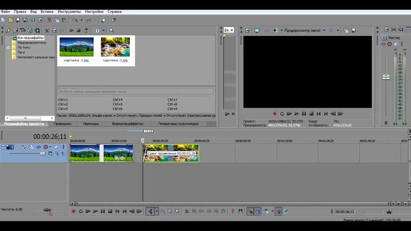Toggle preview on external monitor
Viewport: 411px width, 231px height.
tap(257, 30)
